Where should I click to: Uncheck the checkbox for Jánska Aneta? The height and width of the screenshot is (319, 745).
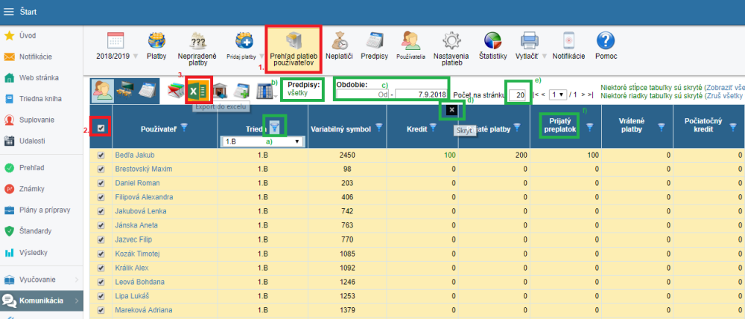coord(101,225)
